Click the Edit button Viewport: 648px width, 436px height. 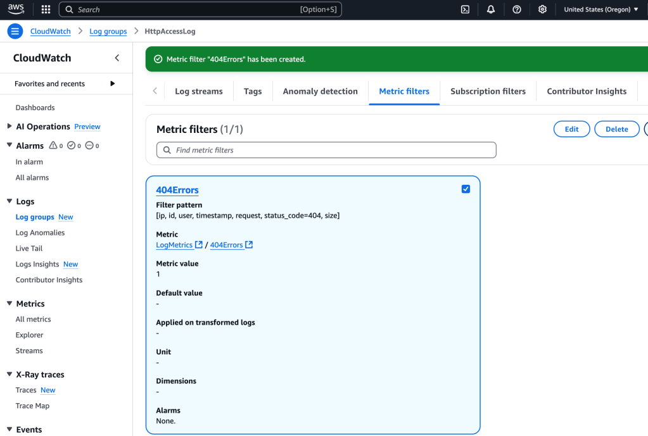571,129
